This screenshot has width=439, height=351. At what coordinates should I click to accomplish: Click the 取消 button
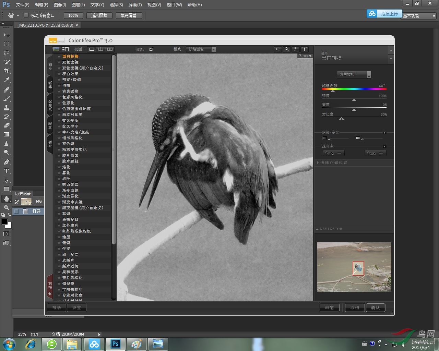coord(355,308)
